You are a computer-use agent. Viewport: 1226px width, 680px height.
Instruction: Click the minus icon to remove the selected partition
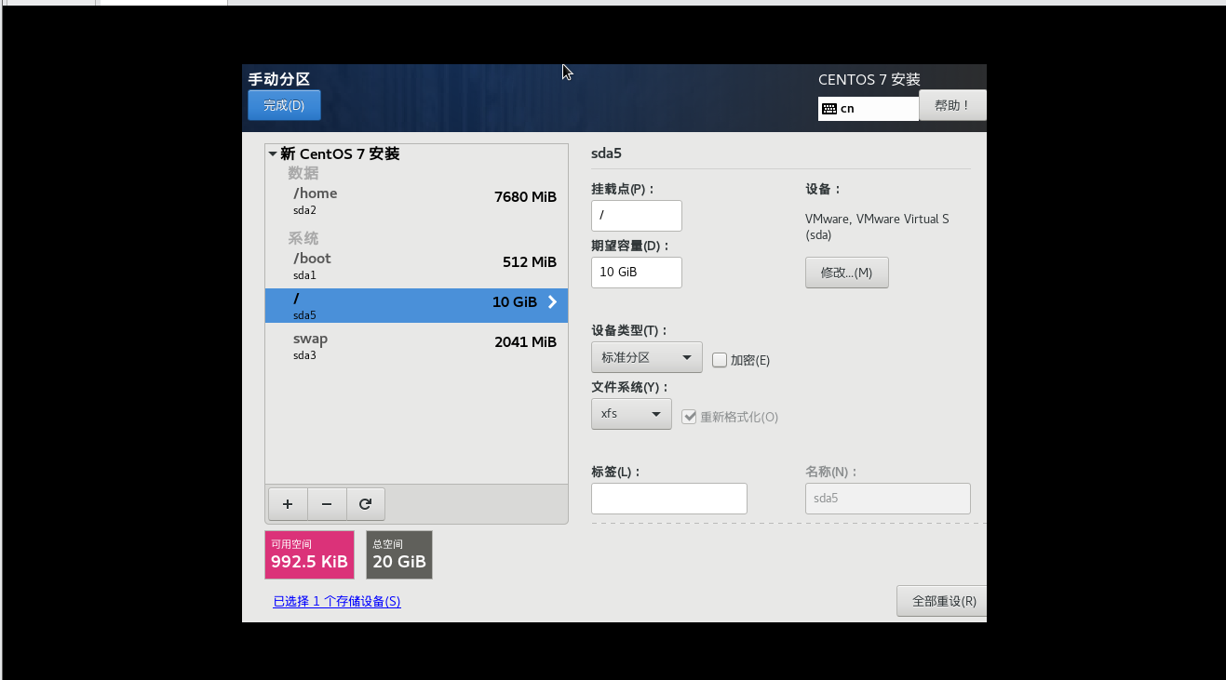coord(327,504)
